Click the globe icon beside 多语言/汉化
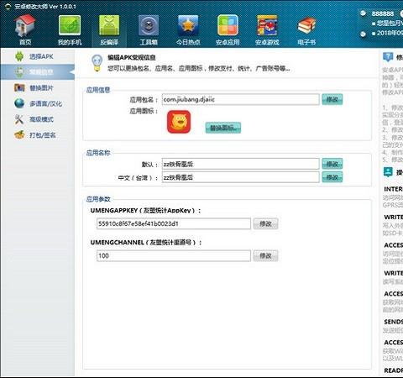This screenshot has height=378, width=403. click(19, 103)
